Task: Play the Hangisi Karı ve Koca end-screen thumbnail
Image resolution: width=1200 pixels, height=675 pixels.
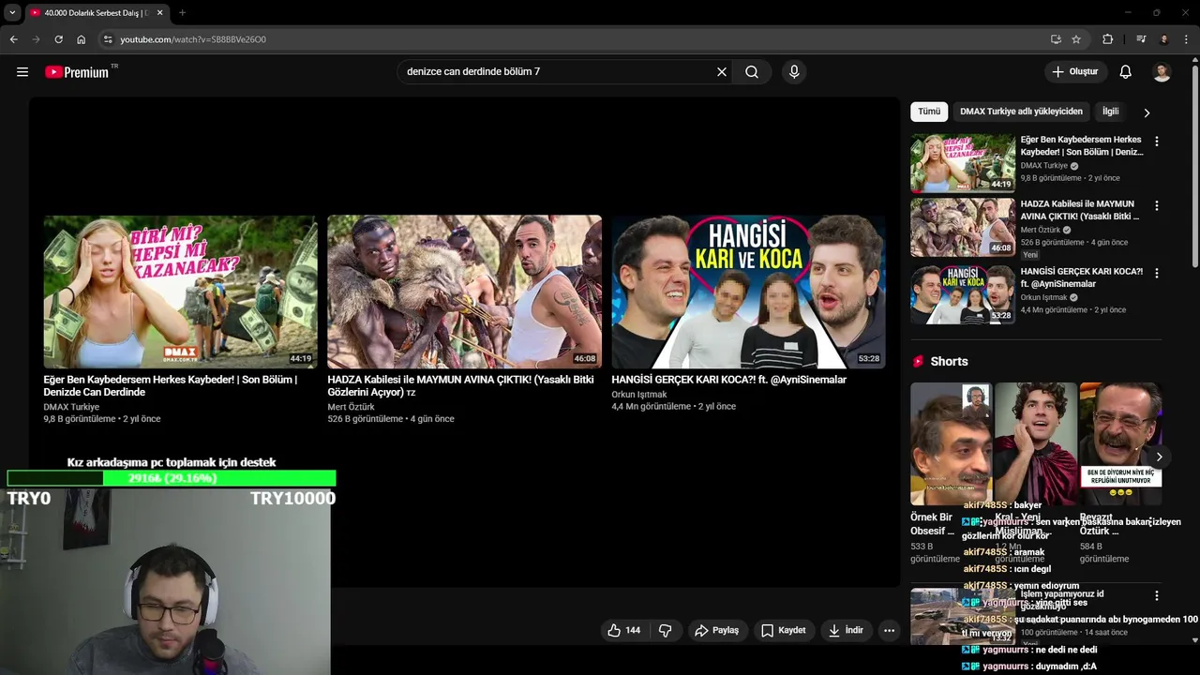Action: (x=748, y=292)
